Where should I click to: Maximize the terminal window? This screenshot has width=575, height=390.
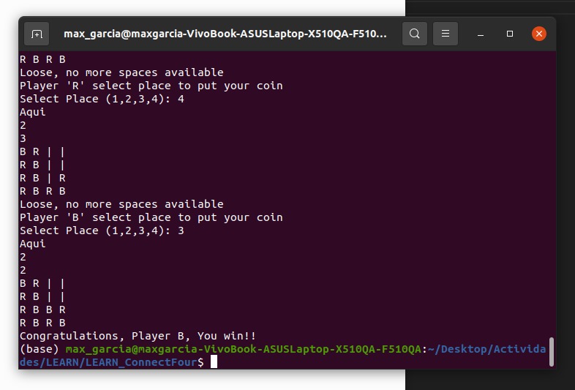pyautogui.click(x=510, y=34)
